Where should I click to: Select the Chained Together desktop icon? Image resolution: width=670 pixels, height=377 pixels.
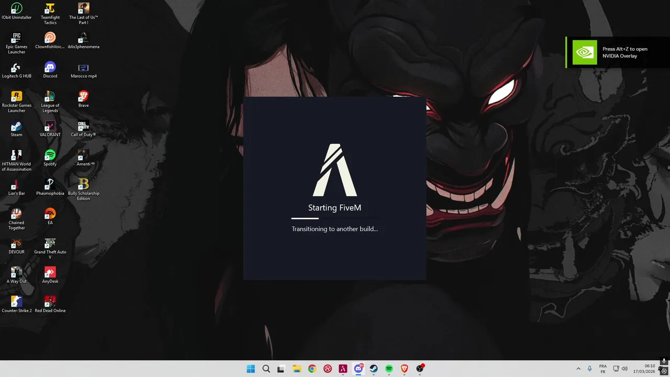pyautogui.click(x=16, y=219)
